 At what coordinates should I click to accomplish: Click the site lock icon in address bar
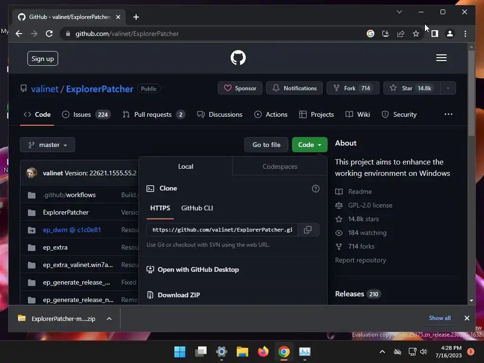point(68,34)
